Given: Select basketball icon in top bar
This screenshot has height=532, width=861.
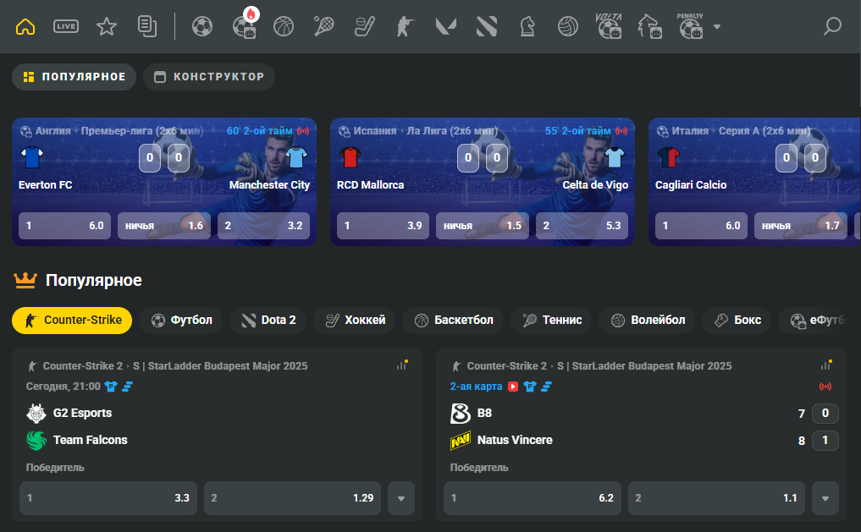Looking at the screenshot, I should (x=284, y=26).
